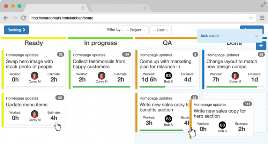Viewport: 268px width, 144px height.
Task: Bookmark page with the star icon
Action: coord(251,18)
